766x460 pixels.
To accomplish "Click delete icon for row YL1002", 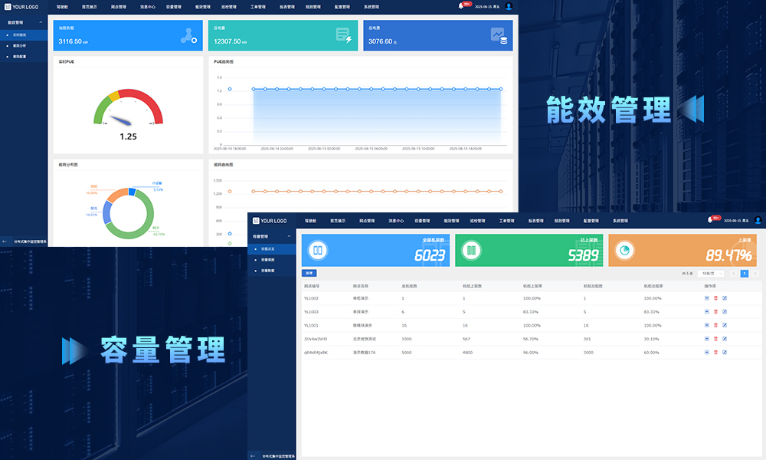I will pyautogui.click(x=715, y=297).
